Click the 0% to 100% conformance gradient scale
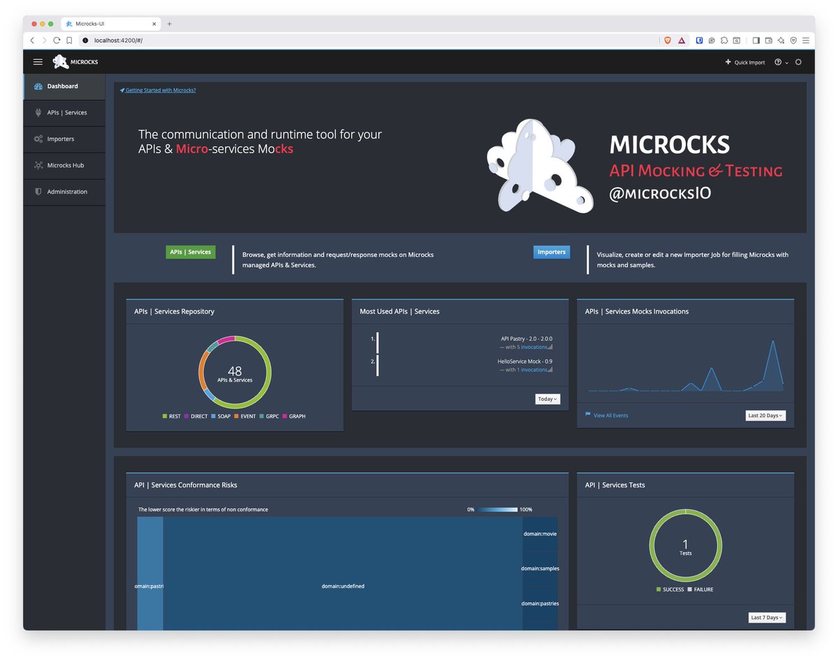Image resolution: width=838 pixels, height=661 pixels. [x=498, y=510]
